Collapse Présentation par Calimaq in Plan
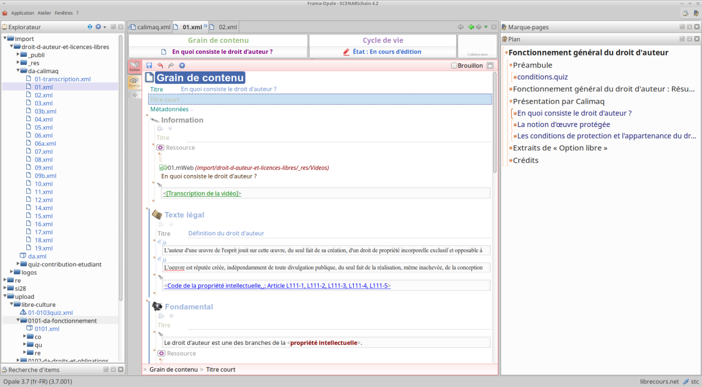This screenshot has width=702, height=387. point(510,101)
